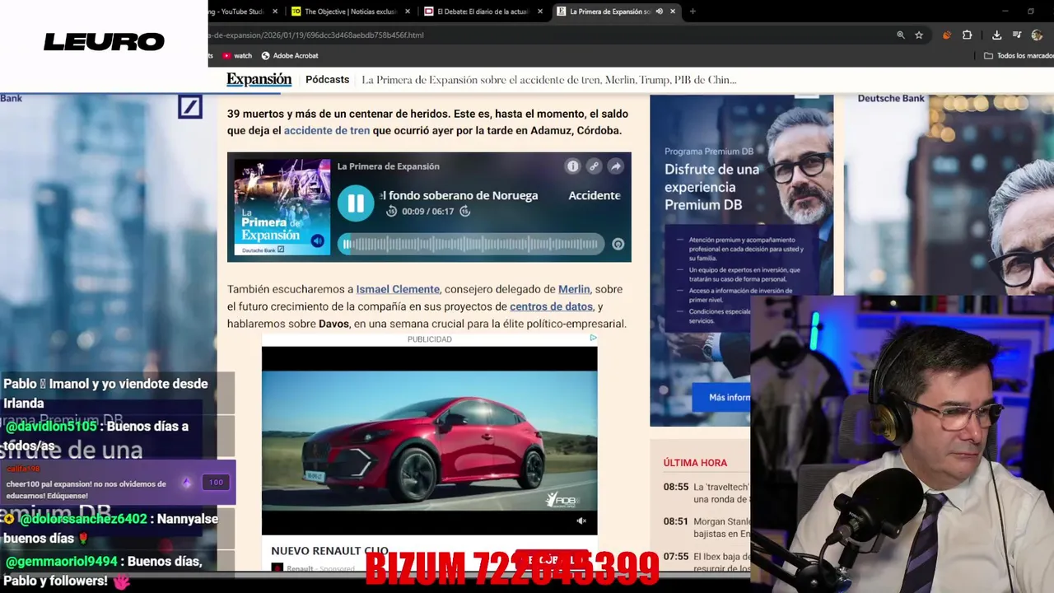Open the Merlin link
Screen dimensions: 1054x593
[x=574, y=289]
